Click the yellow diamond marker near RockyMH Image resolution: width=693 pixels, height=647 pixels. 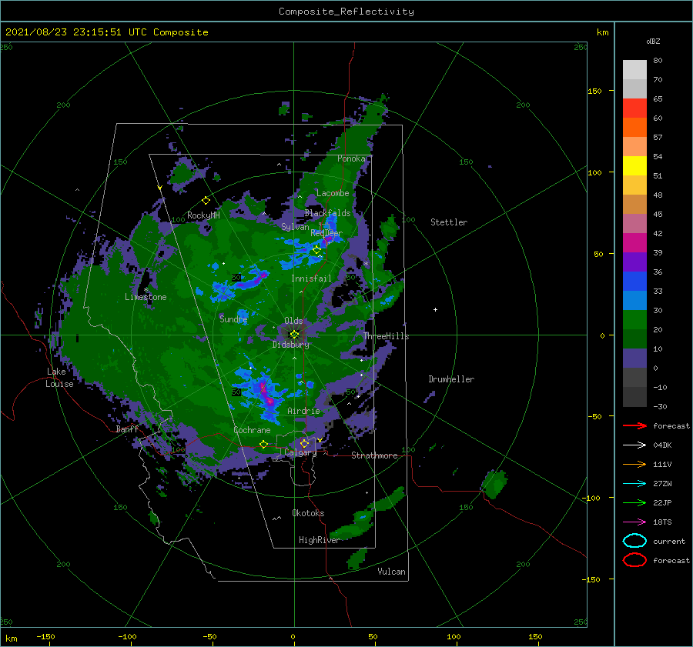coord(206,201)
